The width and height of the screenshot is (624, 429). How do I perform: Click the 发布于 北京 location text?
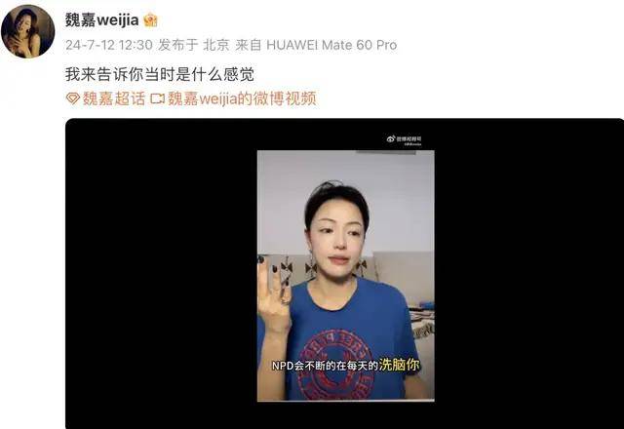pyautogui.click(x=194, y=45)
